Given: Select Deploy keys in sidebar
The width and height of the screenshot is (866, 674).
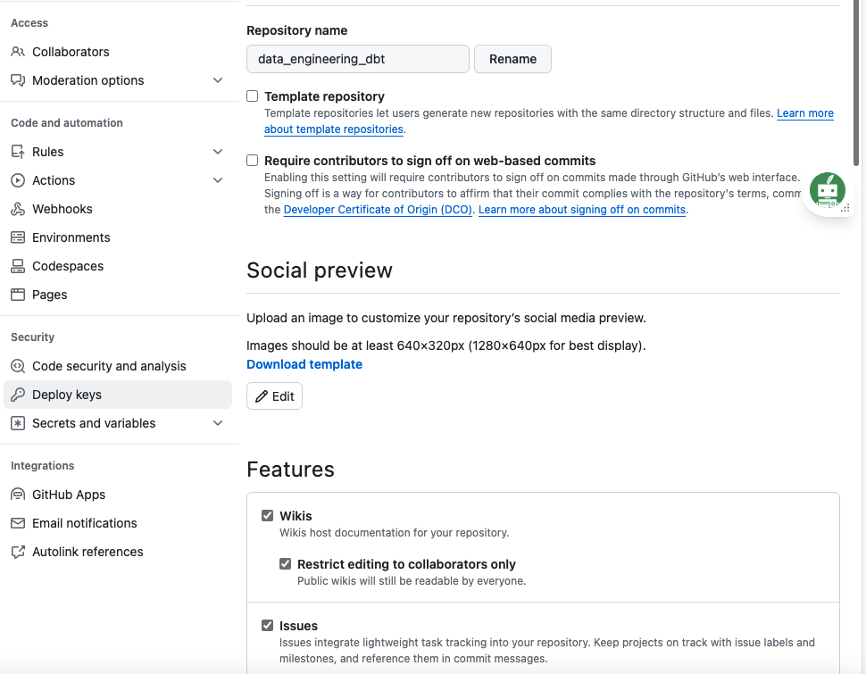Looking at the screenshot, I should click(x=118, y=395).
